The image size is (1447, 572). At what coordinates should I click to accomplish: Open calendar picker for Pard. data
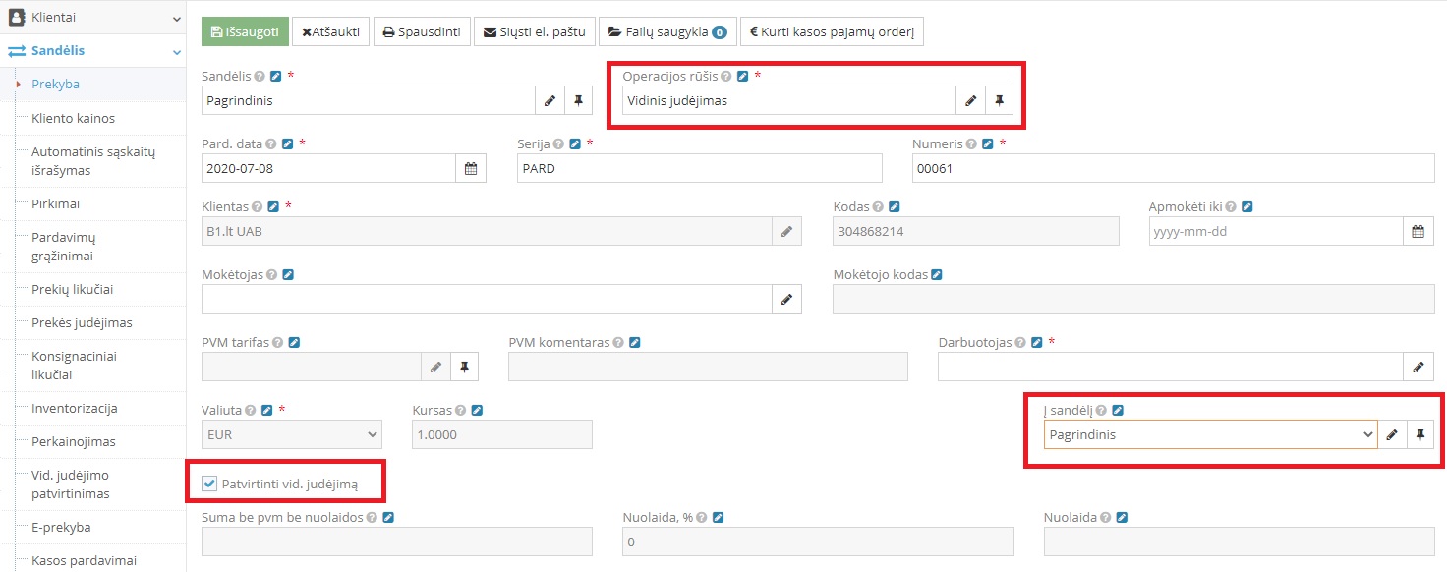click(x=471, y=168)
